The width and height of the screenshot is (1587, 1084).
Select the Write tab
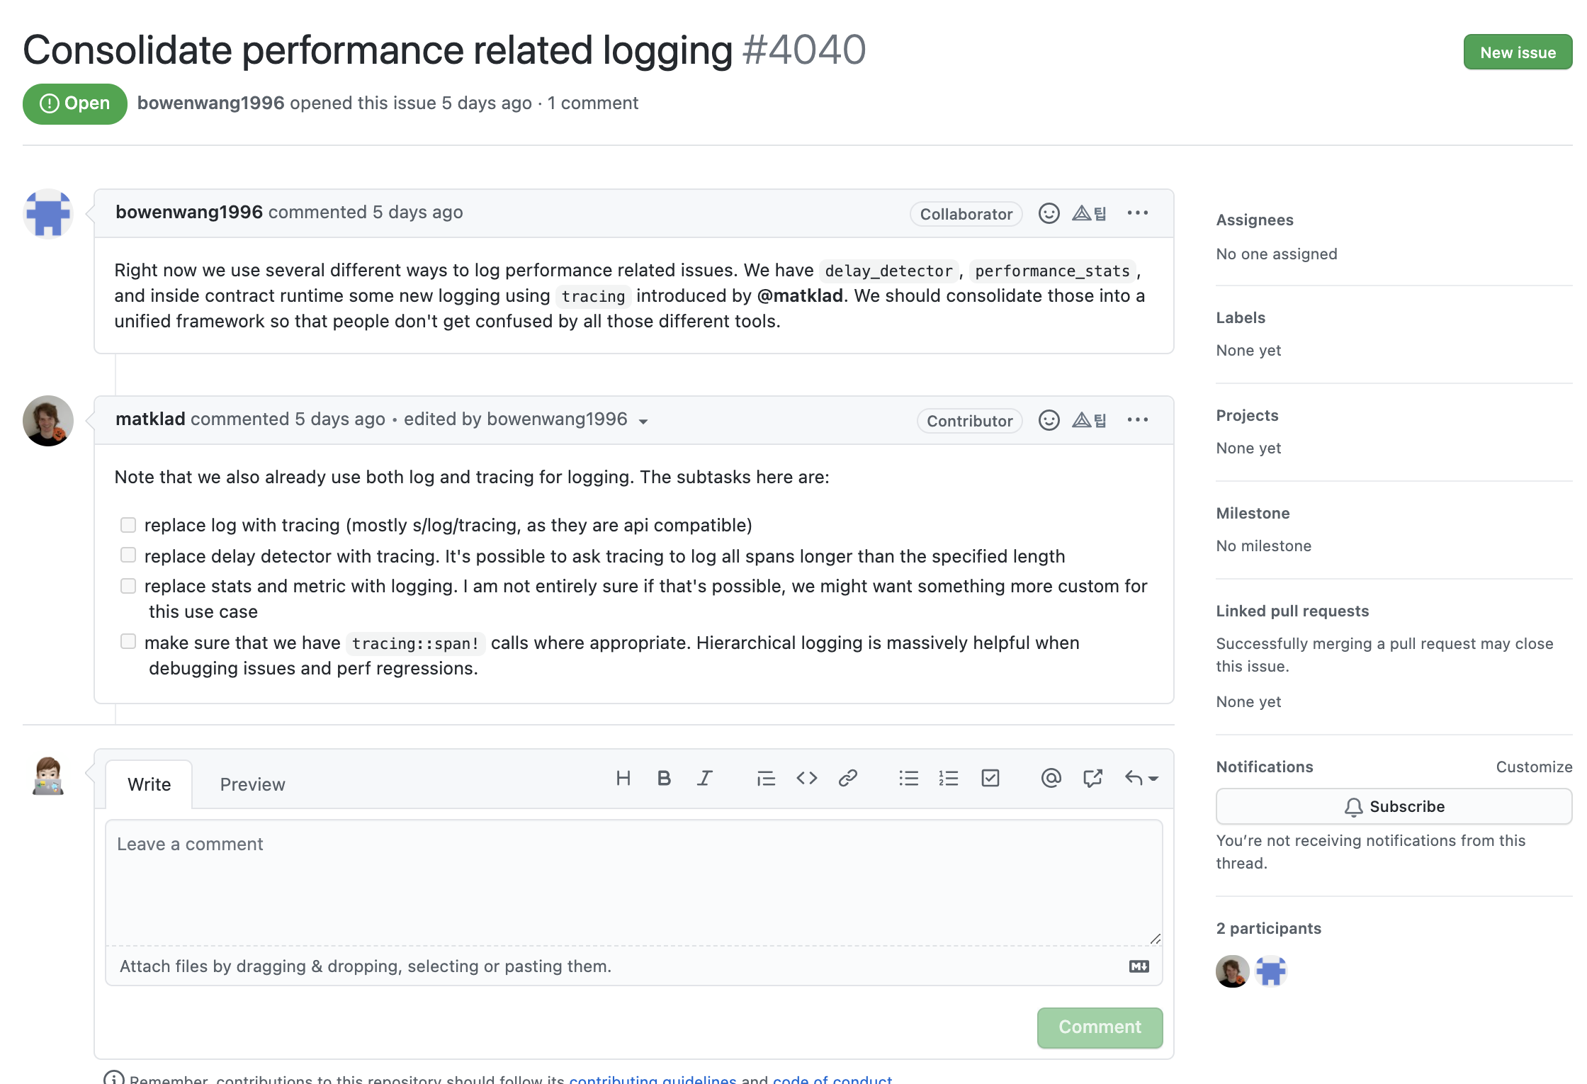pos(149,784)
